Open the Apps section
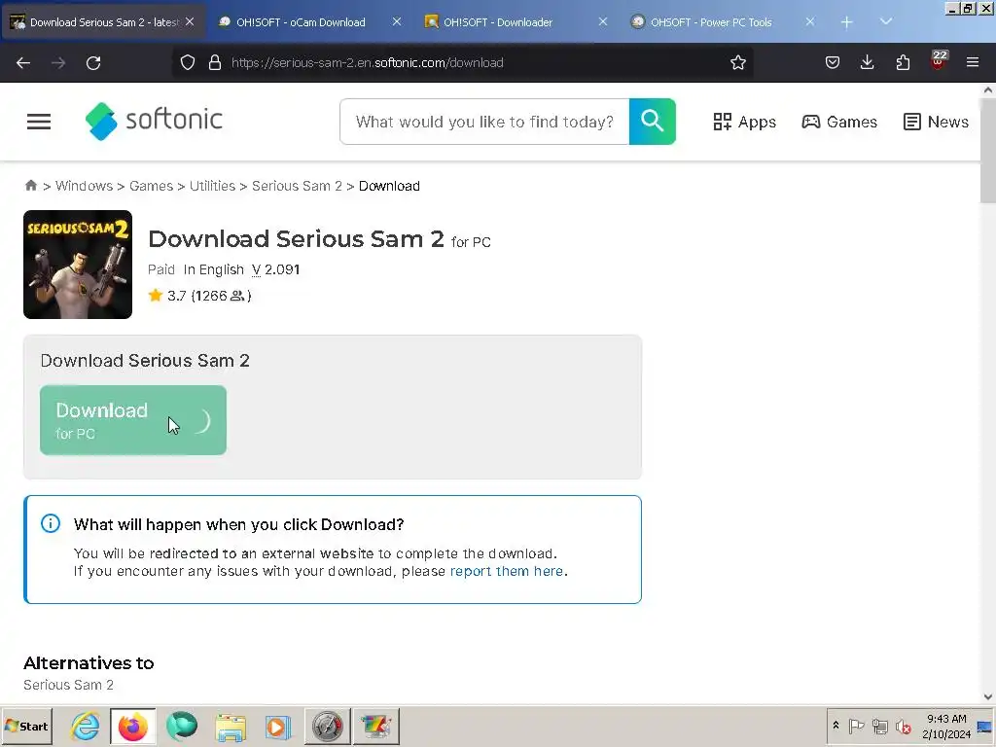Image resolution: width=996 pixels, height=747 pixels. (x=744, y=122)
